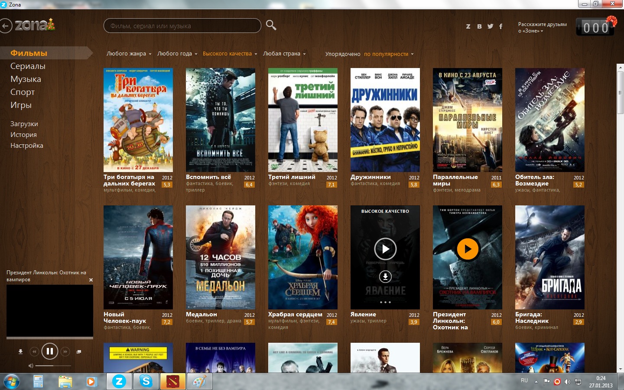Click the back arrow beside the Zona logo
The width and height of the screenshot is (624, 390).
pyautogui.click(x=6, y=26)
